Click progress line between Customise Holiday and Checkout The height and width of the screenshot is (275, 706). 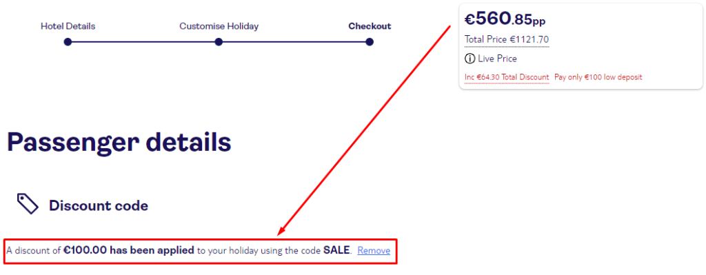tap(294, 42)
